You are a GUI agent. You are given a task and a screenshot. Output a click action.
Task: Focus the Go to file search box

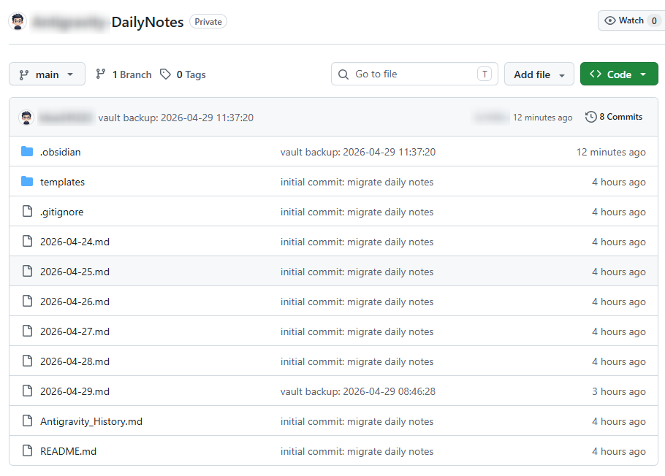click(414, 74)
